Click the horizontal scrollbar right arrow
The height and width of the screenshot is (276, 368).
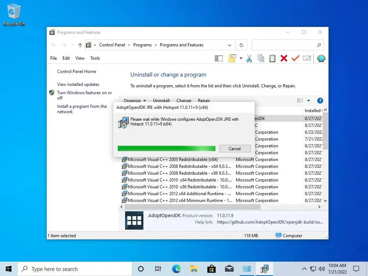[319, 207]
